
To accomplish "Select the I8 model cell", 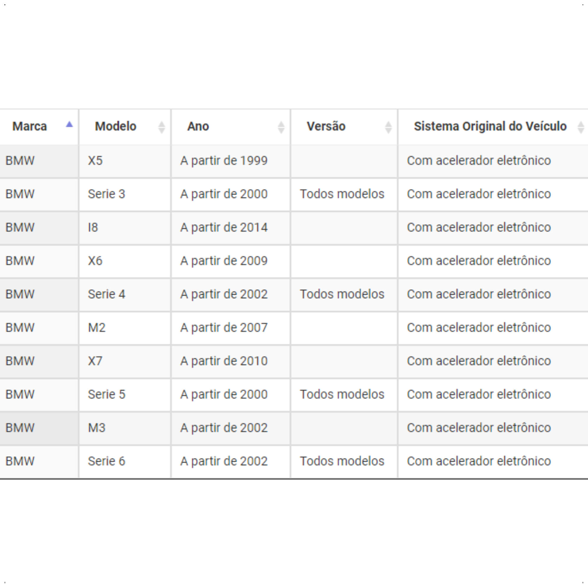I will point(125,228).
